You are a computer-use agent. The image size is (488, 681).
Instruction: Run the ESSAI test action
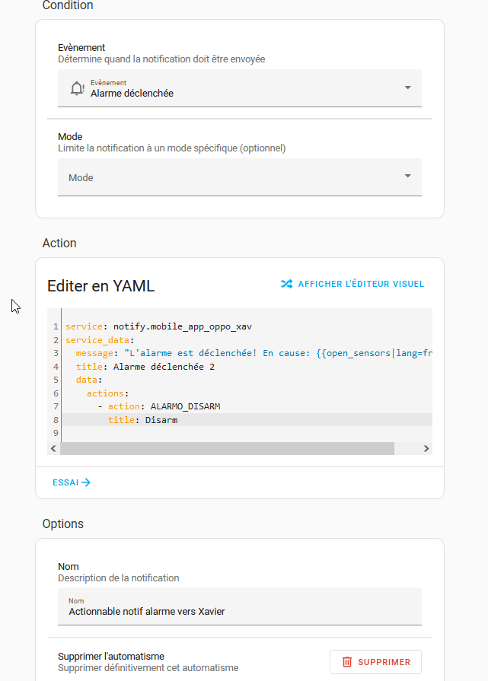[x=65, y=482]
